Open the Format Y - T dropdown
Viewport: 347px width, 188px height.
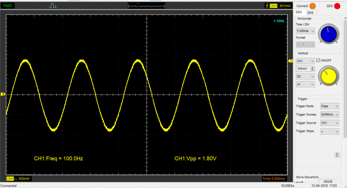coord(305,44)
